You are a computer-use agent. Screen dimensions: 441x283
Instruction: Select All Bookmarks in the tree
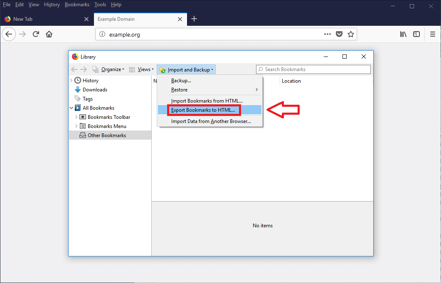point(99,108)
